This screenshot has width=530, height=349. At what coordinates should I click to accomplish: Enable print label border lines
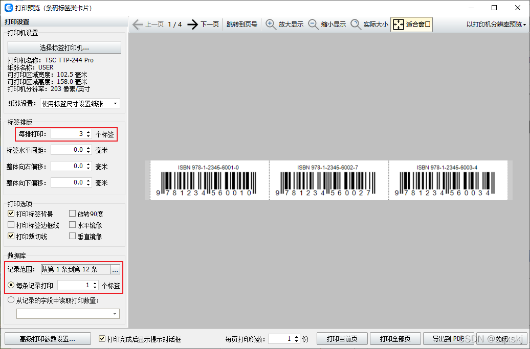(11, 225)
